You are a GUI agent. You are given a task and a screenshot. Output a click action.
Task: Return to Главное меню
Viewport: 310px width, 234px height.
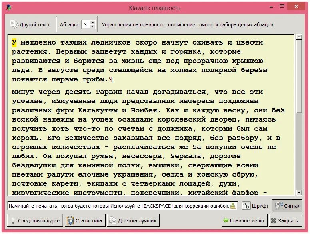point(244,220)
